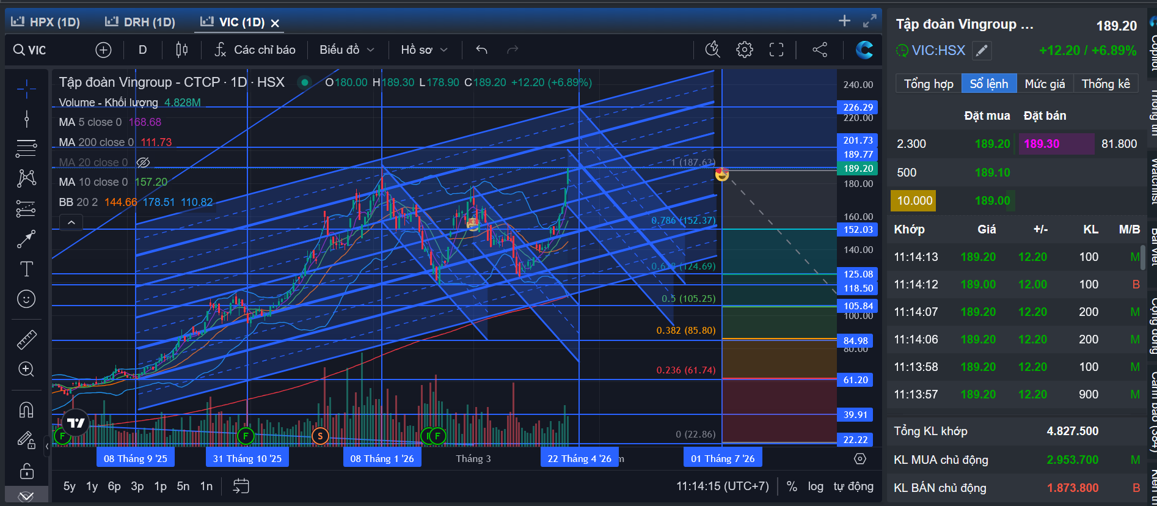Click the share chart icon

820,50
